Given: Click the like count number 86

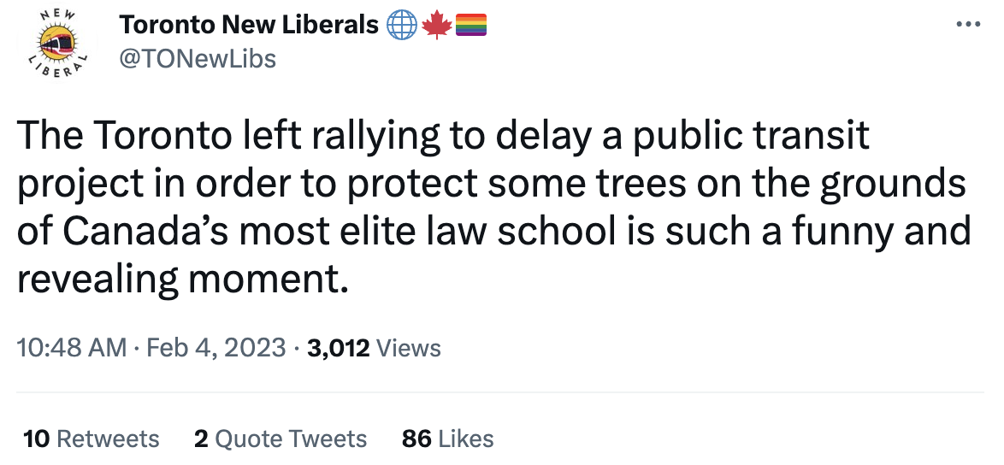Looking at the screenshot, I should (x=416, y=439).
